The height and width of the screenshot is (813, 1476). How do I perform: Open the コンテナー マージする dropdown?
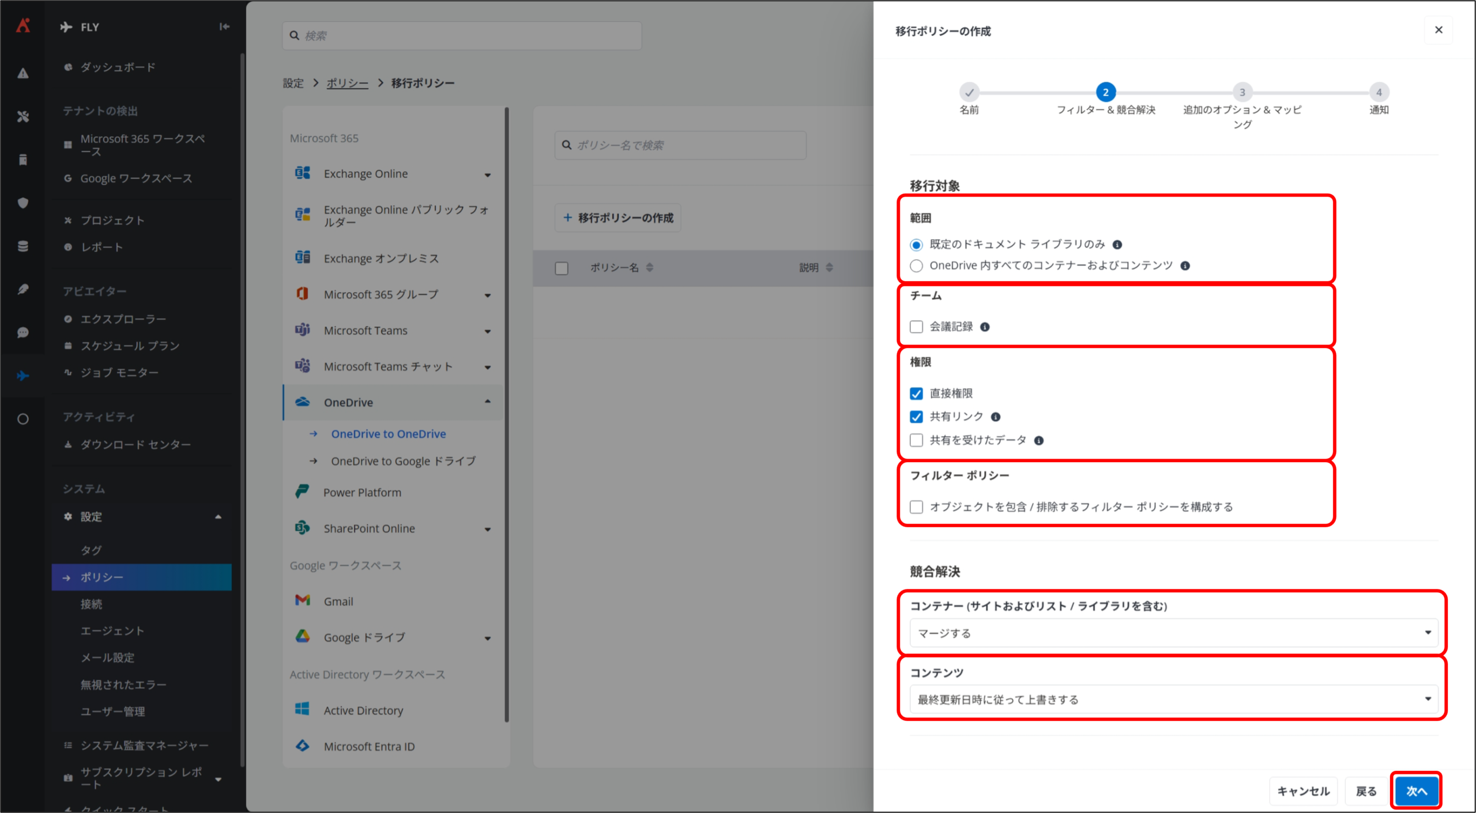tap(1173, 633)
